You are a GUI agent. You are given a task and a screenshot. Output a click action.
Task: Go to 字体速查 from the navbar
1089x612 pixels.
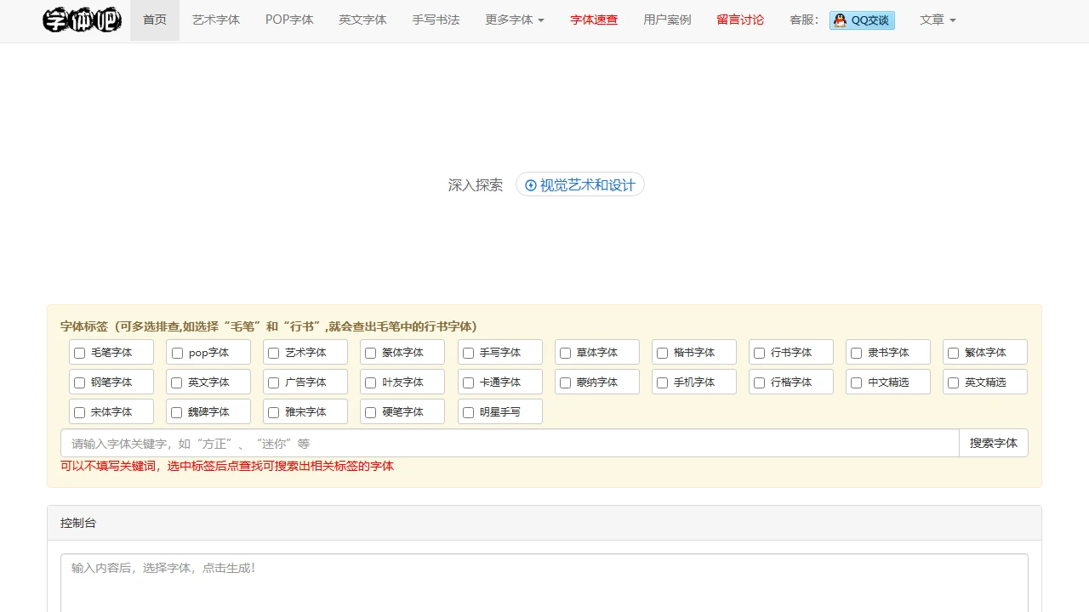[594, 20]
